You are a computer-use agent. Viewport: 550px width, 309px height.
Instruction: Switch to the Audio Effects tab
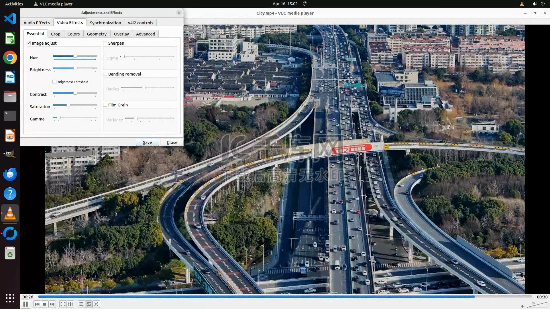tap(37, 23)
